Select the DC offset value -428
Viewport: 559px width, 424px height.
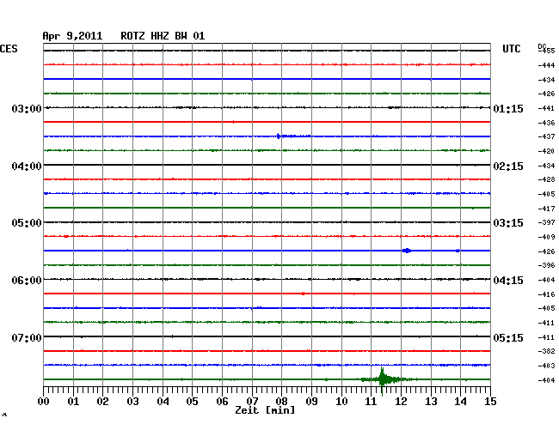[546, 179]
